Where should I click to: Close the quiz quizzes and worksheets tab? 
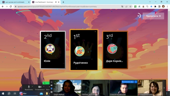coord(29,2)
